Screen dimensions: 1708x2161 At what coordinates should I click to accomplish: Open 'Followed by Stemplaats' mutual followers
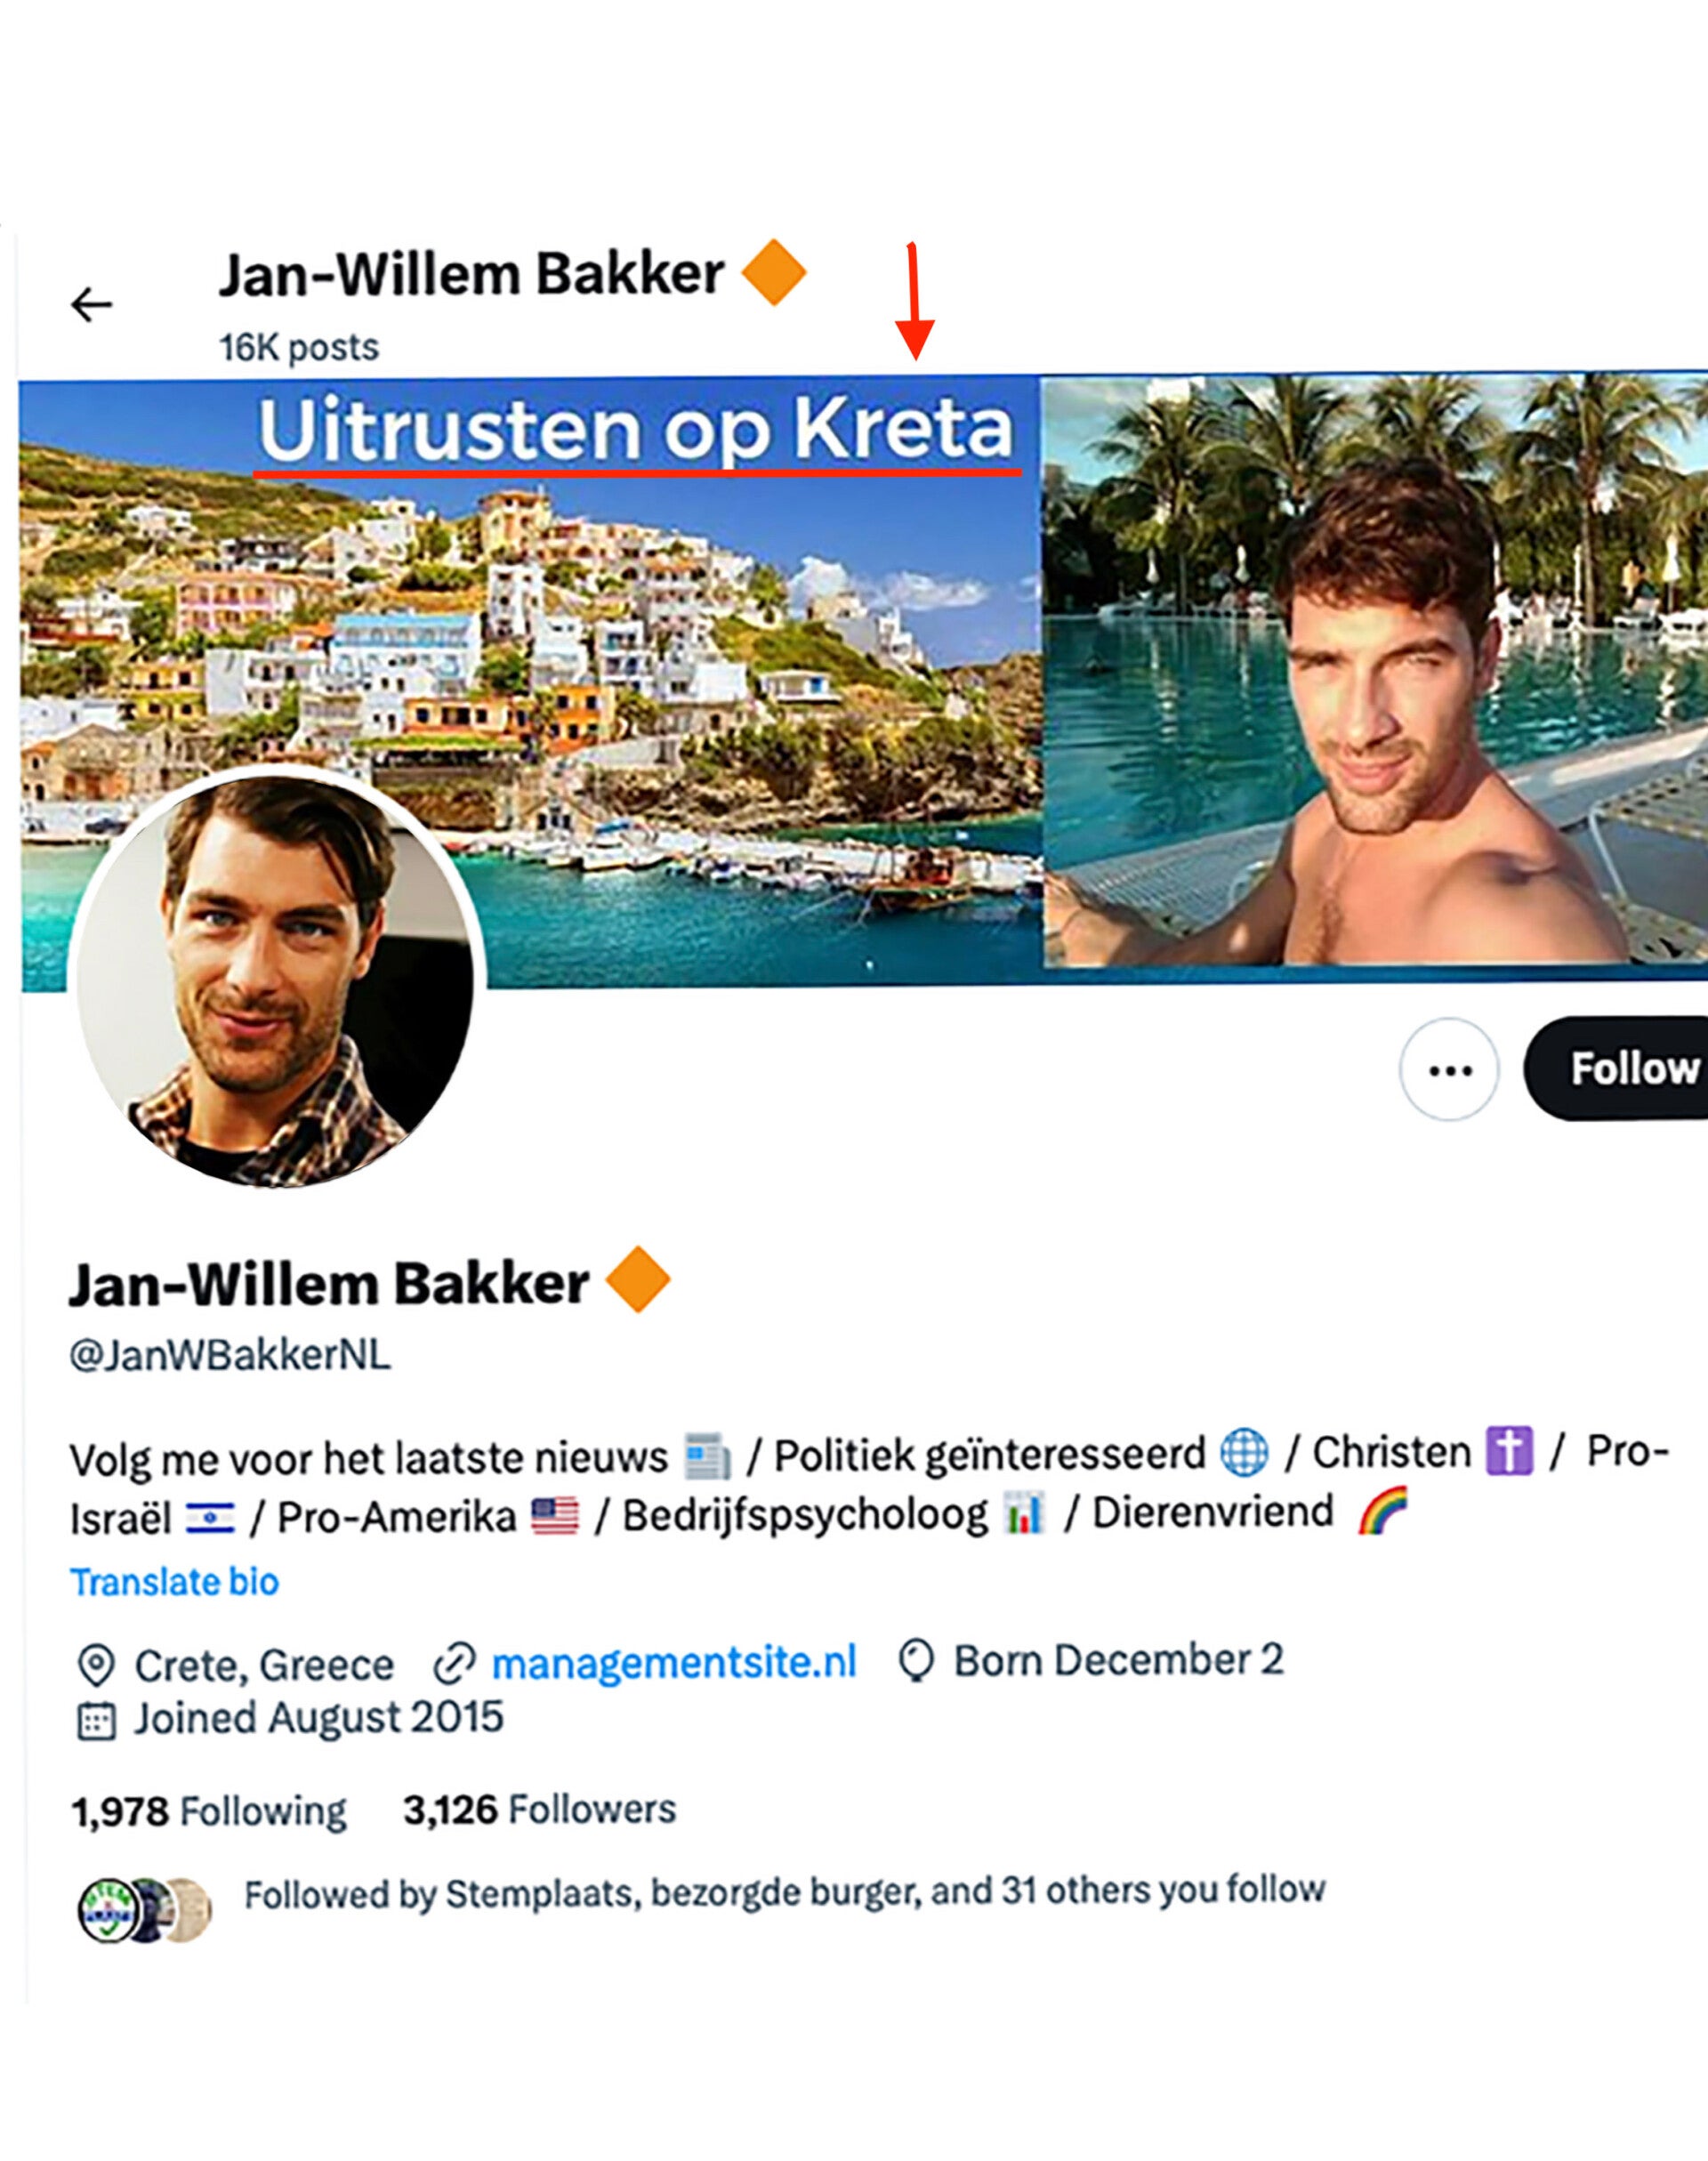pos(784,1892)
